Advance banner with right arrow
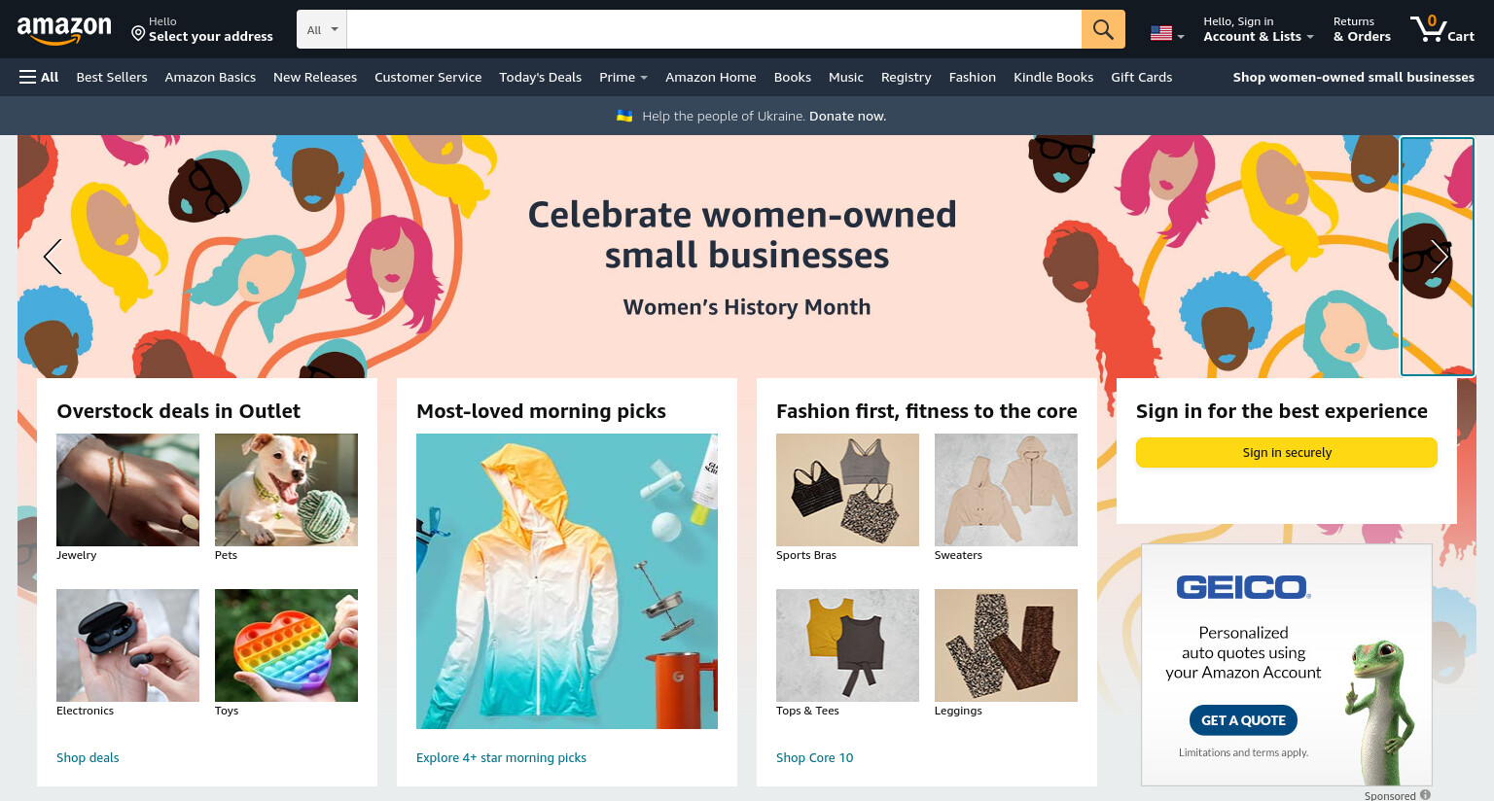The height and width of the screenshot is (801, 1494). point(1438,257)
